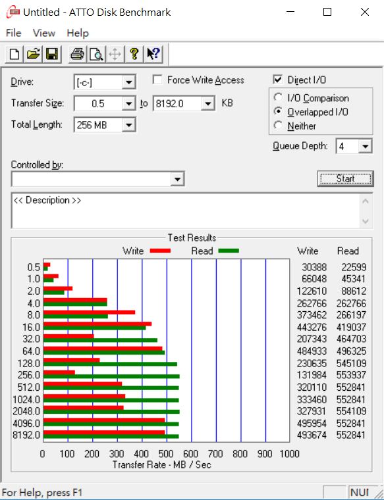
Task: Click the New document toolbar icon
Action: click(14, 54)
